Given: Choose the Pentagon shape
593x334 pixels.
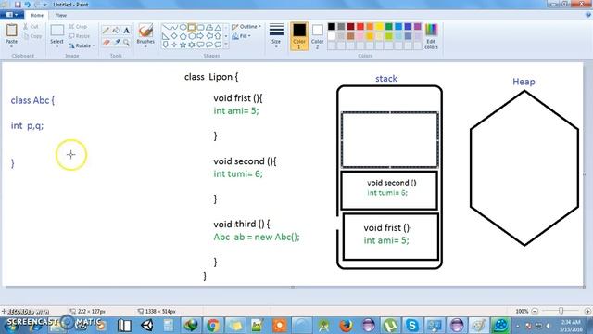Looking at the screenshot, I should pyautogui.click(x=183, y=36).
